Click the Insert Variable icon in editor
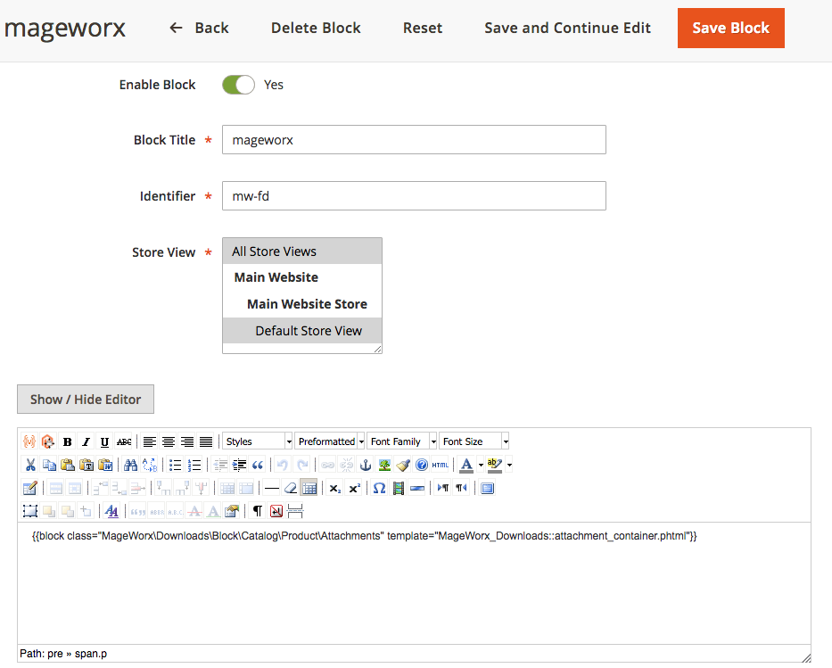Screen dimensions: 832x668 point(29,441)
